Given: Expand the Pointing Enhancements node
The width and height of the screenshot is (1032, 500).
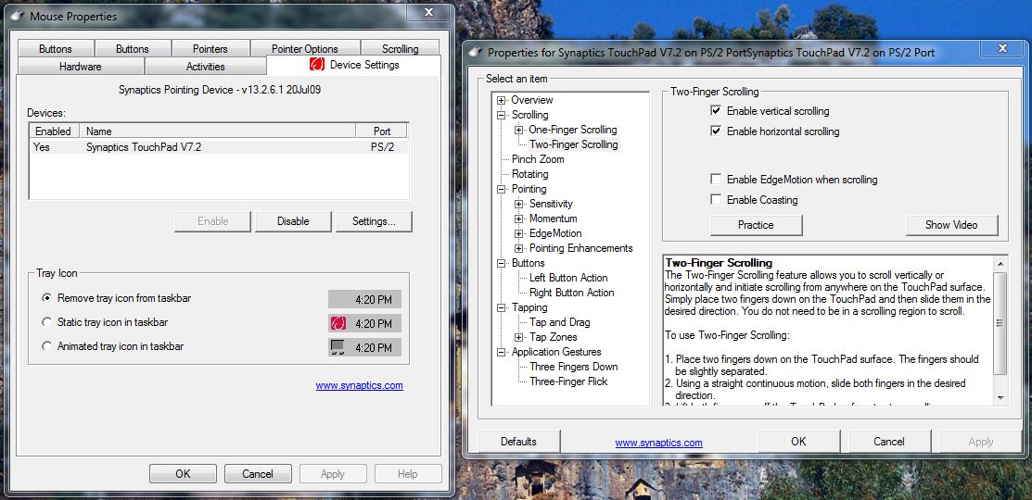Looking at the screenshot, I should click(519, 248).
